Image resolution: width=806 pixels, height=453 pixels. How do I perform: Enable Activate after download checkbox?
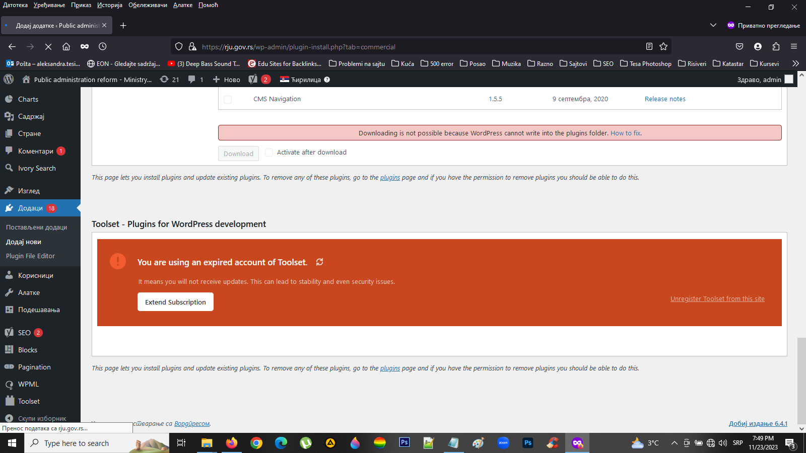click(x=269, y=153)
